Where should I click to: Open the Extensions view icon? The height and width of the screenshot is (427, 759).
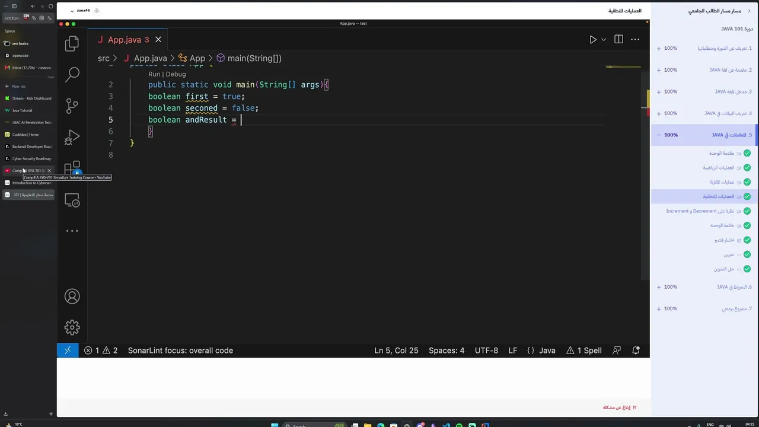(x=72, y=169)
